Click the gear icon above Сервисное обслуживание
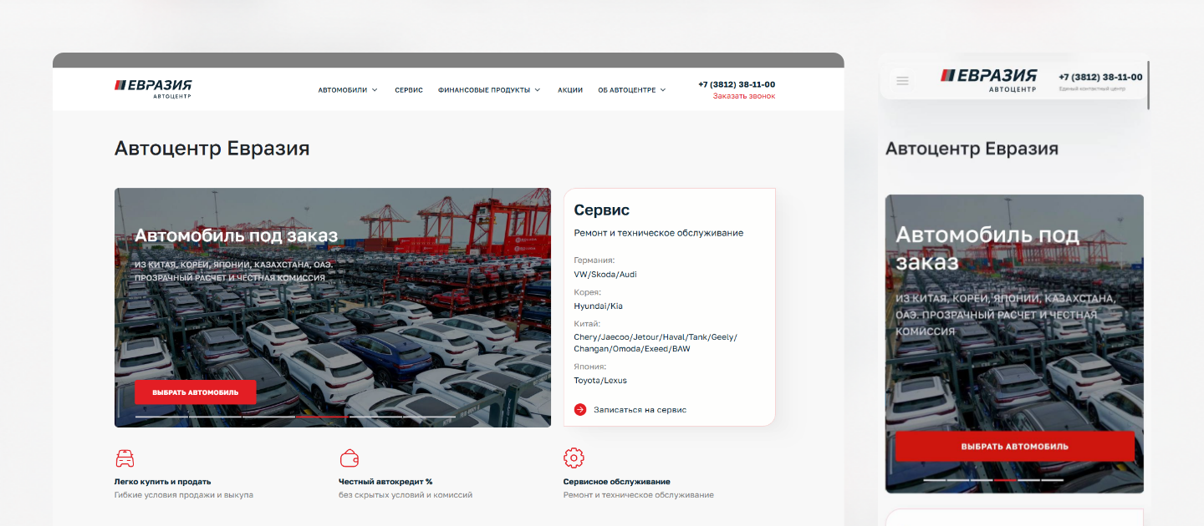The height and width of the screenshot is (526, 1204). tap(574, 458)
